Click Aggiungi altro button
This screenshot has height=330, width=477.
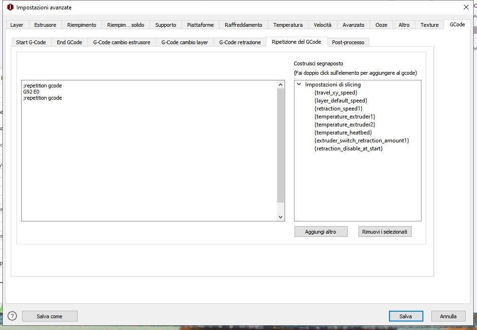[x=320, y=232]
